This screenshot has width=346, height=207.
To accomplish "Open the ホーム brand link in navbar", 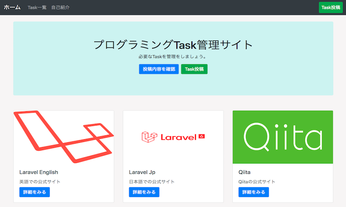I will point(12,7).
